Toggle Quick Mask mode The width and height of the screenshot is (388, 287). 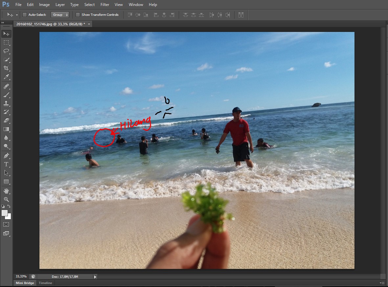(6, 224)
